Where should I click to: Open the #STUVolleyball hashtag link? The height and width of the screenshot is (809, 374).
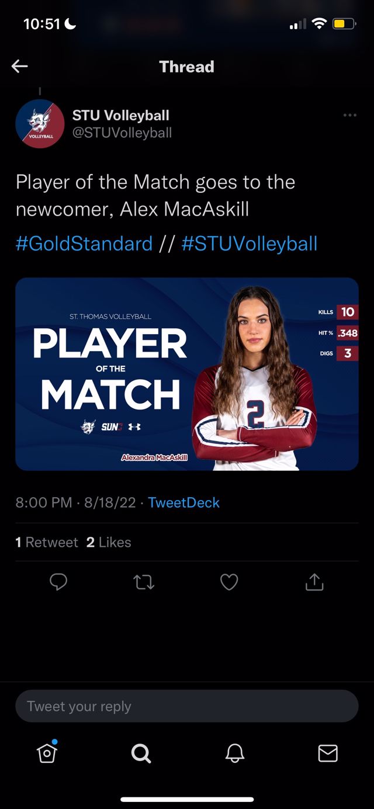click(250, 243)
